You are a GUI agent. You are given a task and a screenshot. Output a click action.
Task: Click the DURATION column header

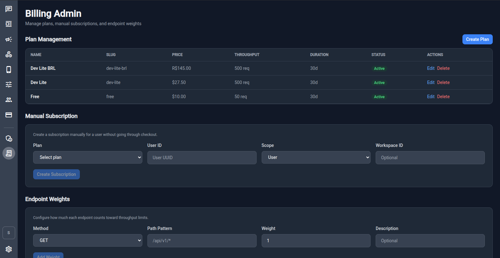319,55
